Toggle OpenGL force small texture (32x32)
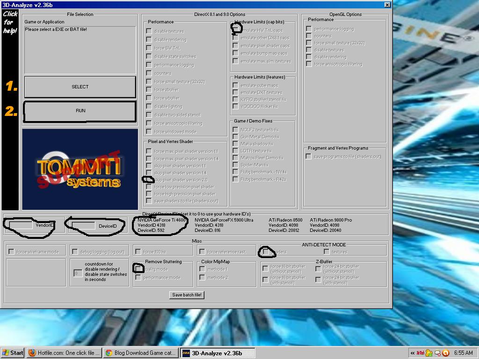 point(309,43)
